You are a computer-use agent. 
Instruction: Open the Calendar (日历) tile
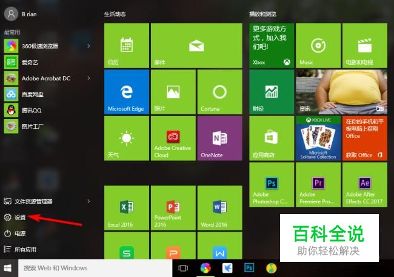point(127,45)
